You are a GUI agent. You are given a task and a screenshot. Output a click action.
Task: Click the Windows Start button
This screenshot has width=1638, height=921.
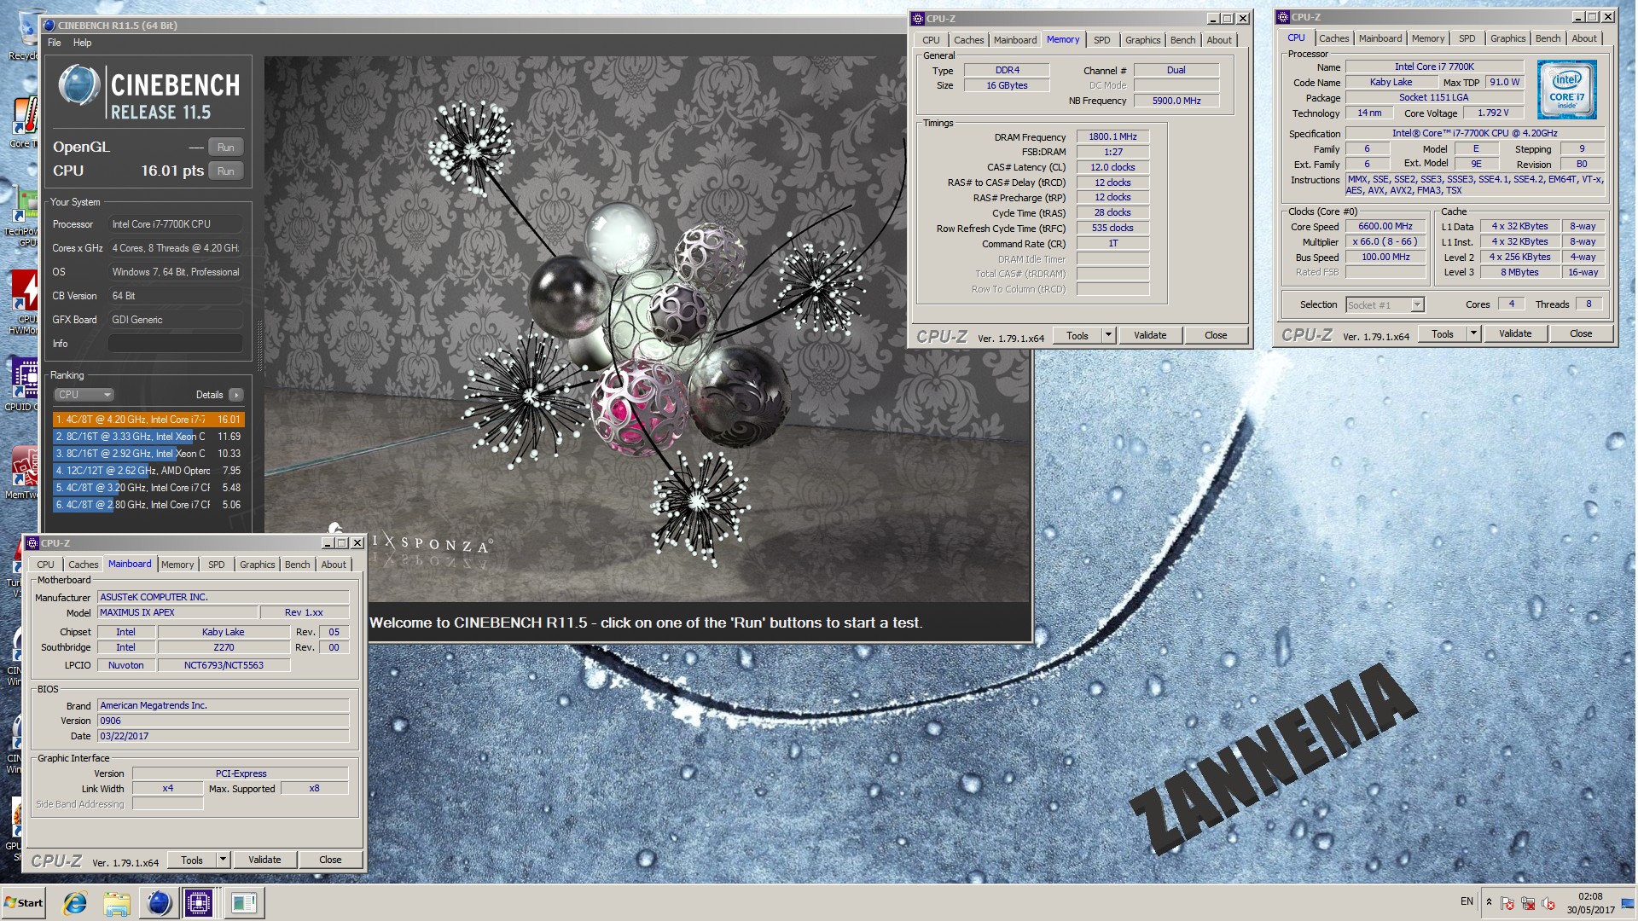(x=24, y=903)
